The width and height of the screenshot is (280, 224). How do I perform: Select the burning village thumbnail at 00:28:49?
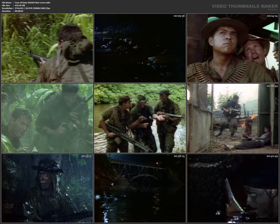coord(233,118)
